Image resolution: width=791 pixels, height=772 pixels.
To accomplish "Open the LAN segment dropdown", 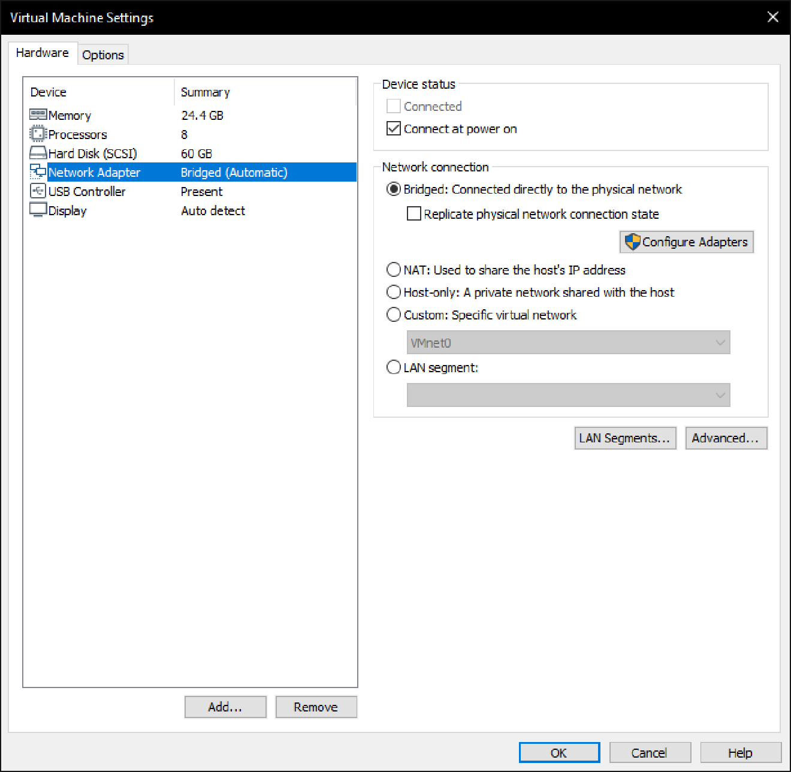I will click(x=720, y=395).
